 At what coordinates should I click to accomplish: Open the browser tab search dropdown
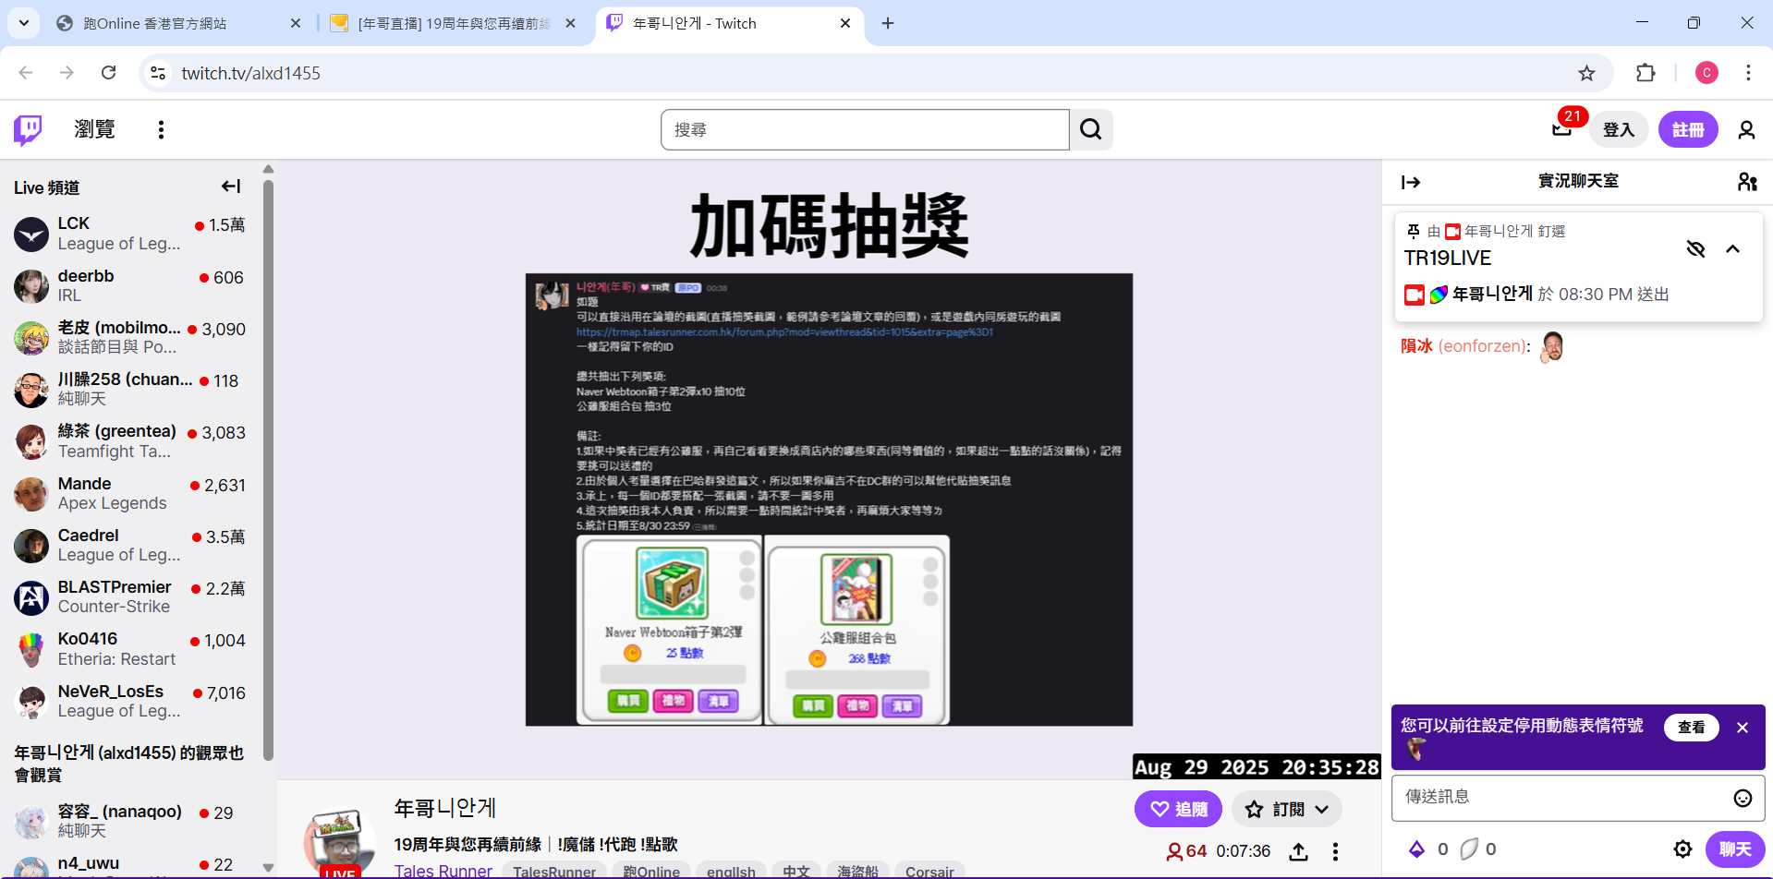[x=23, y=23]
